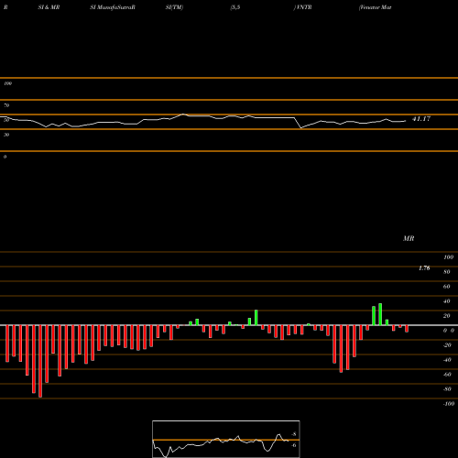Click the MR axis label -40

coord(447,360)
